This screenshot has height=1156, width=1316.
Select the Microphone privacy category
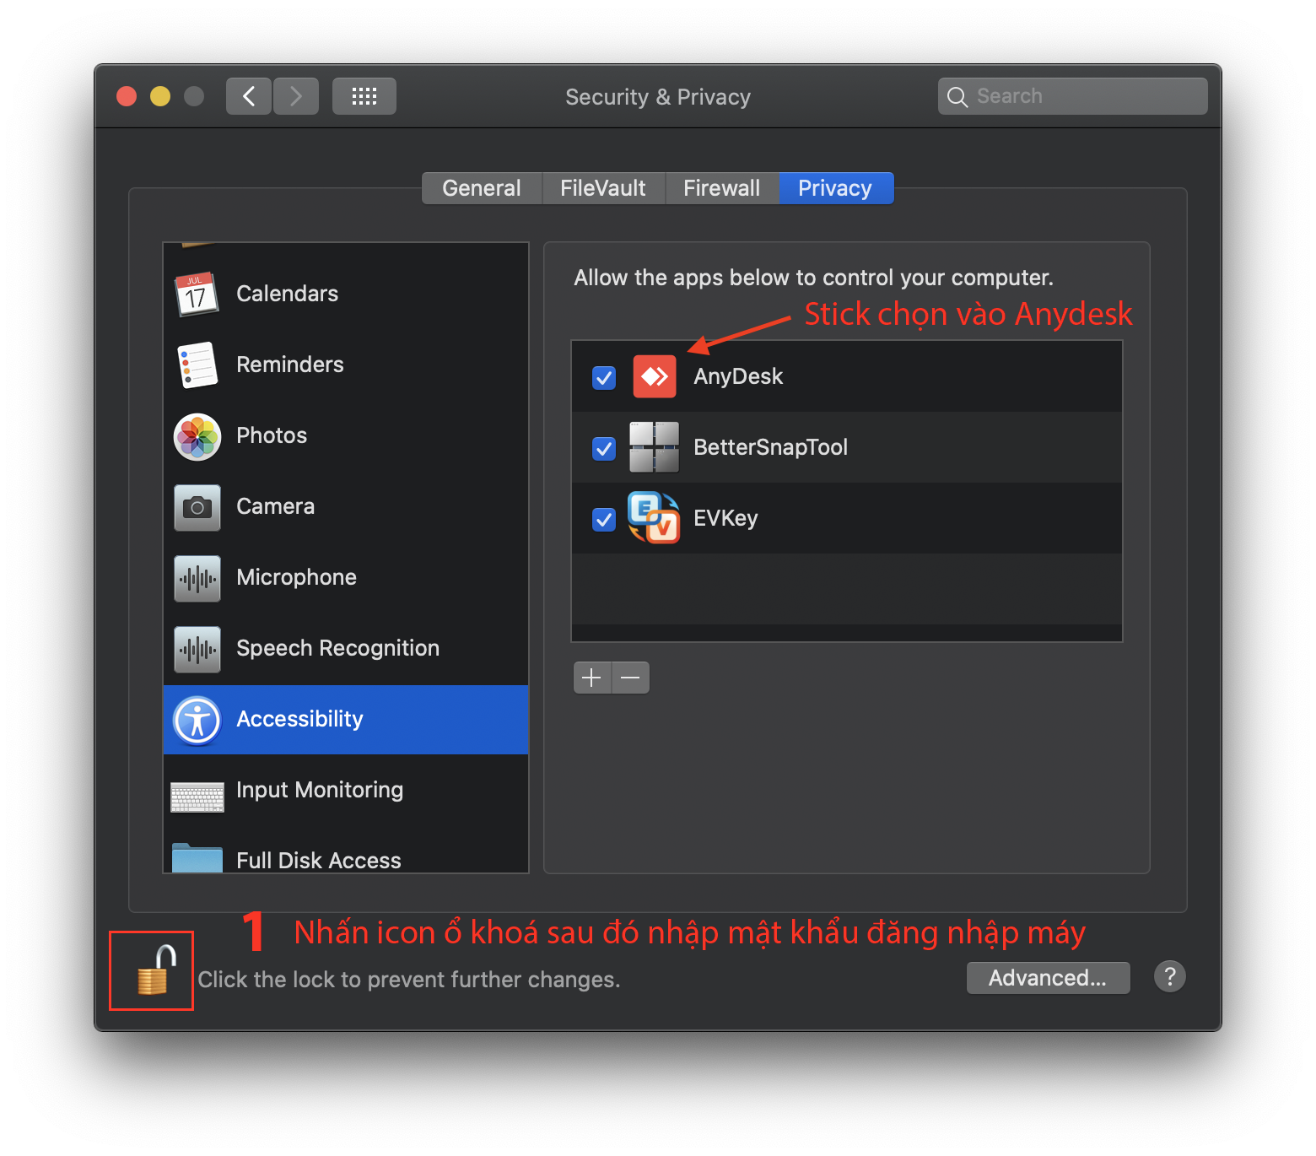(296, 578)
